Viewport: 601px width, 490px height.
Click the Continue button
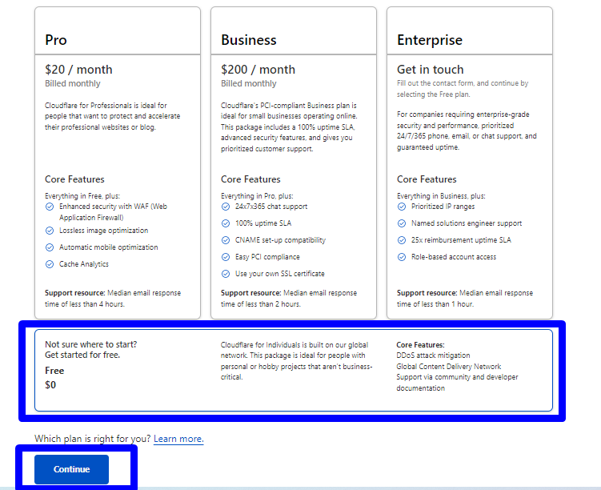pyautogui.click(x=71, y=469)
